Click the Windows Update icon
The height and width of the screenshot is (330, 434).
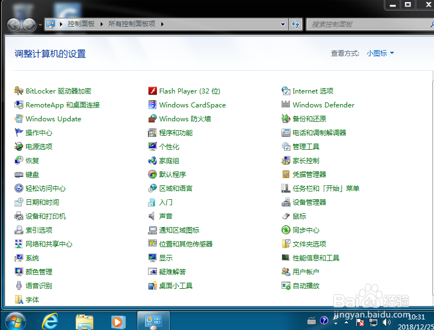19,119
